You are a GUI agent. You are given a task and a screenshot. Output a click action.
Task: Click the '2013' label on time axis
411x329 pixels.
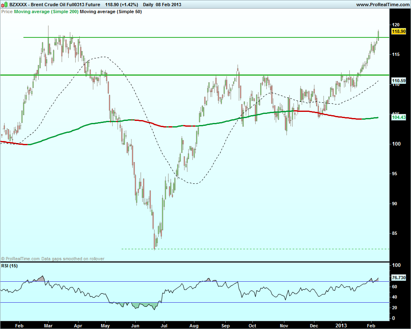[x=341, y=326]
